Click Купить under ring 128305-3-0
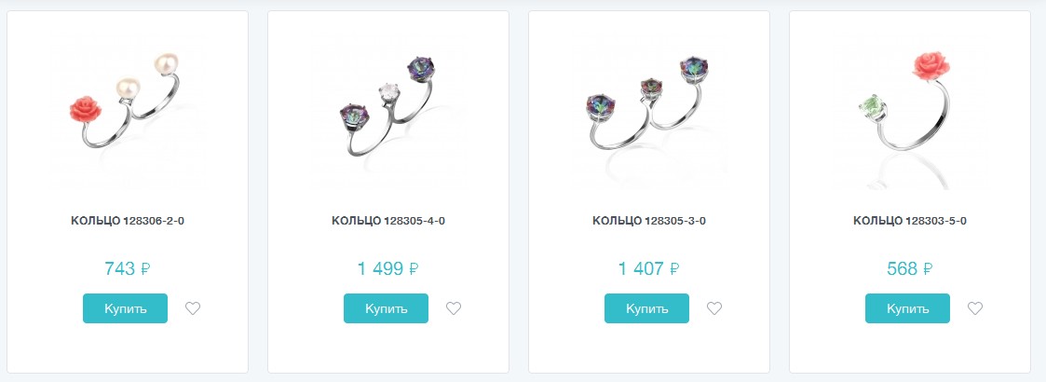Viewport: 1046px width, 382px height. (646, 308)
